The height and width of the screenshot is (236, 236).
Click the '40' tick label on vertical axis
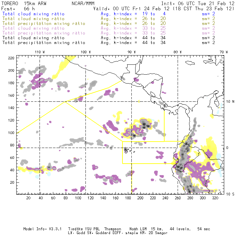coord(12,170)
